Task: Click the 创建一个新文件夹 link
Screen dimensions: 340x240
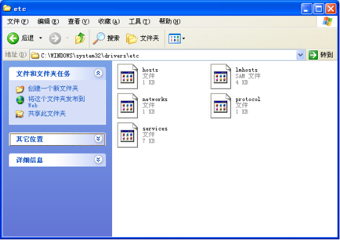Action: (53, 88)
